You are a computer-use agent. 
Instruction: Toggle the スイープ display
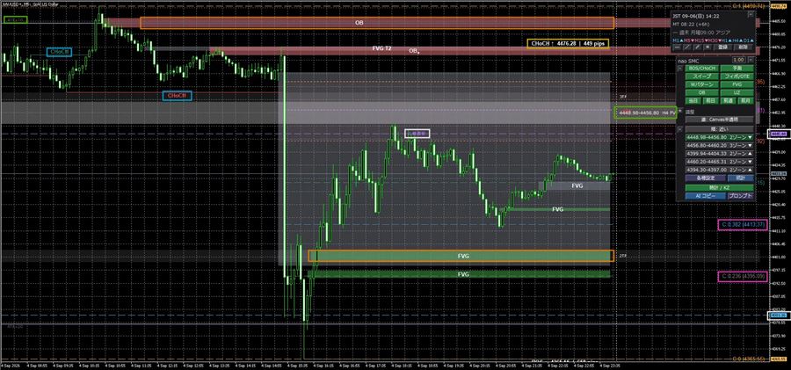702,76
